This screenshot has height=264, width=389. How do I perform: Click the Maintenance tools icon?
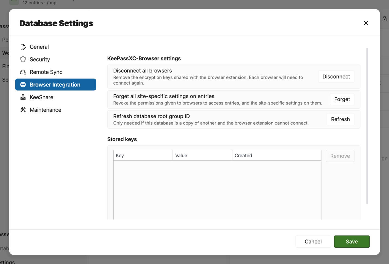pos(23,110)
